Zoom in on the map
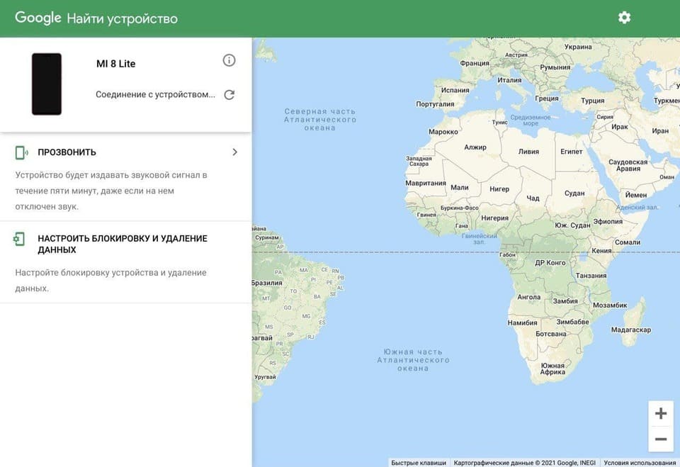This screenshot has width=680, height=467. click(x=660, y=414)
